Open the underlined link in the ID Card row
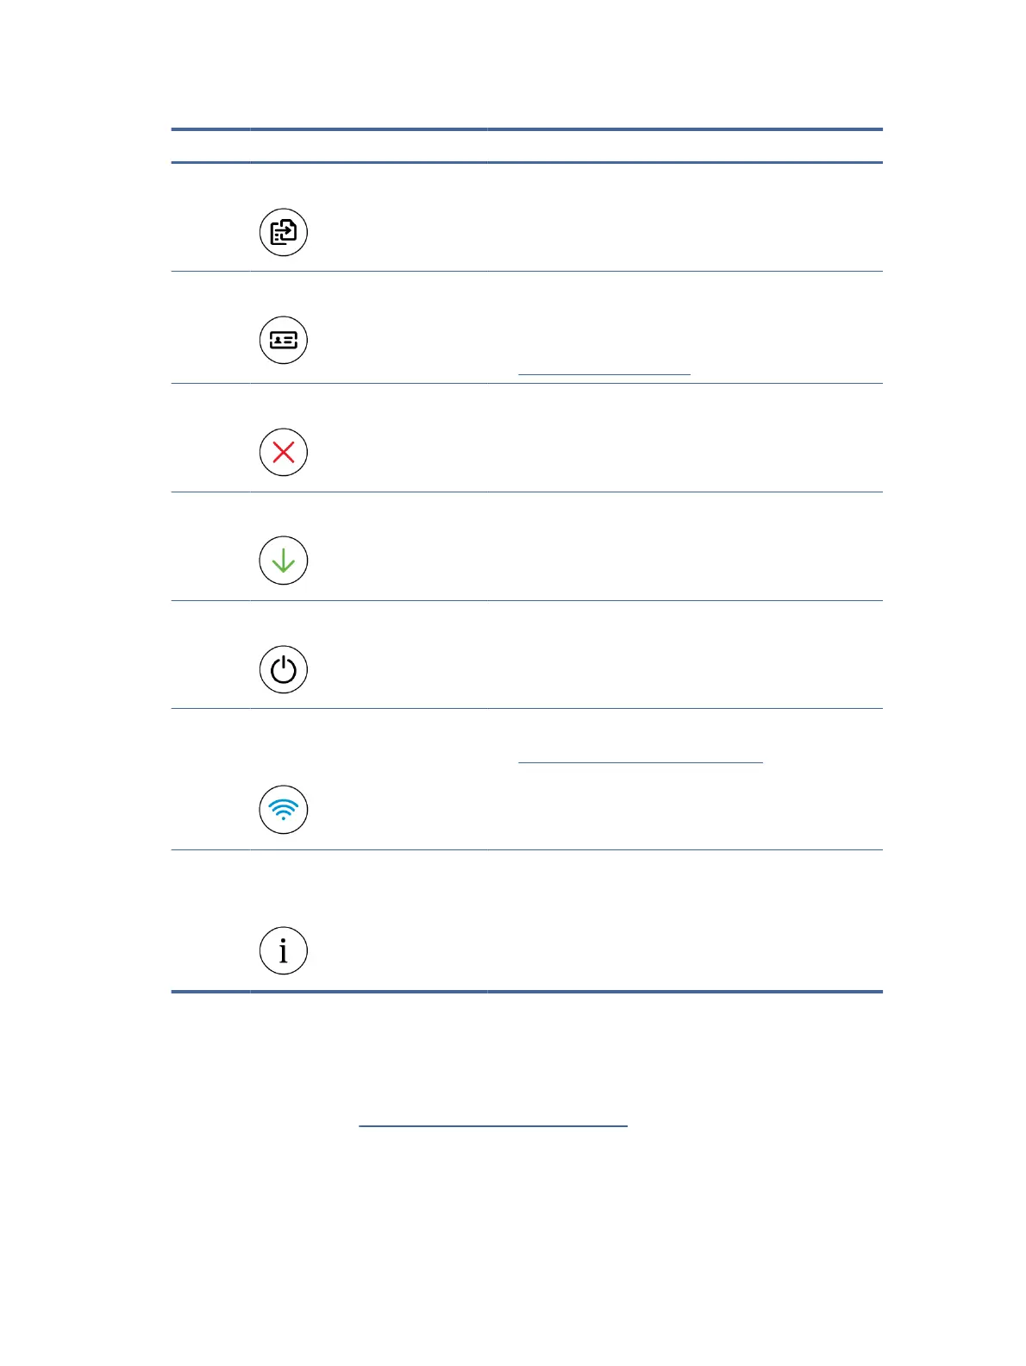The width and height of the screenshot is (1026, 1366). point(604,370)
